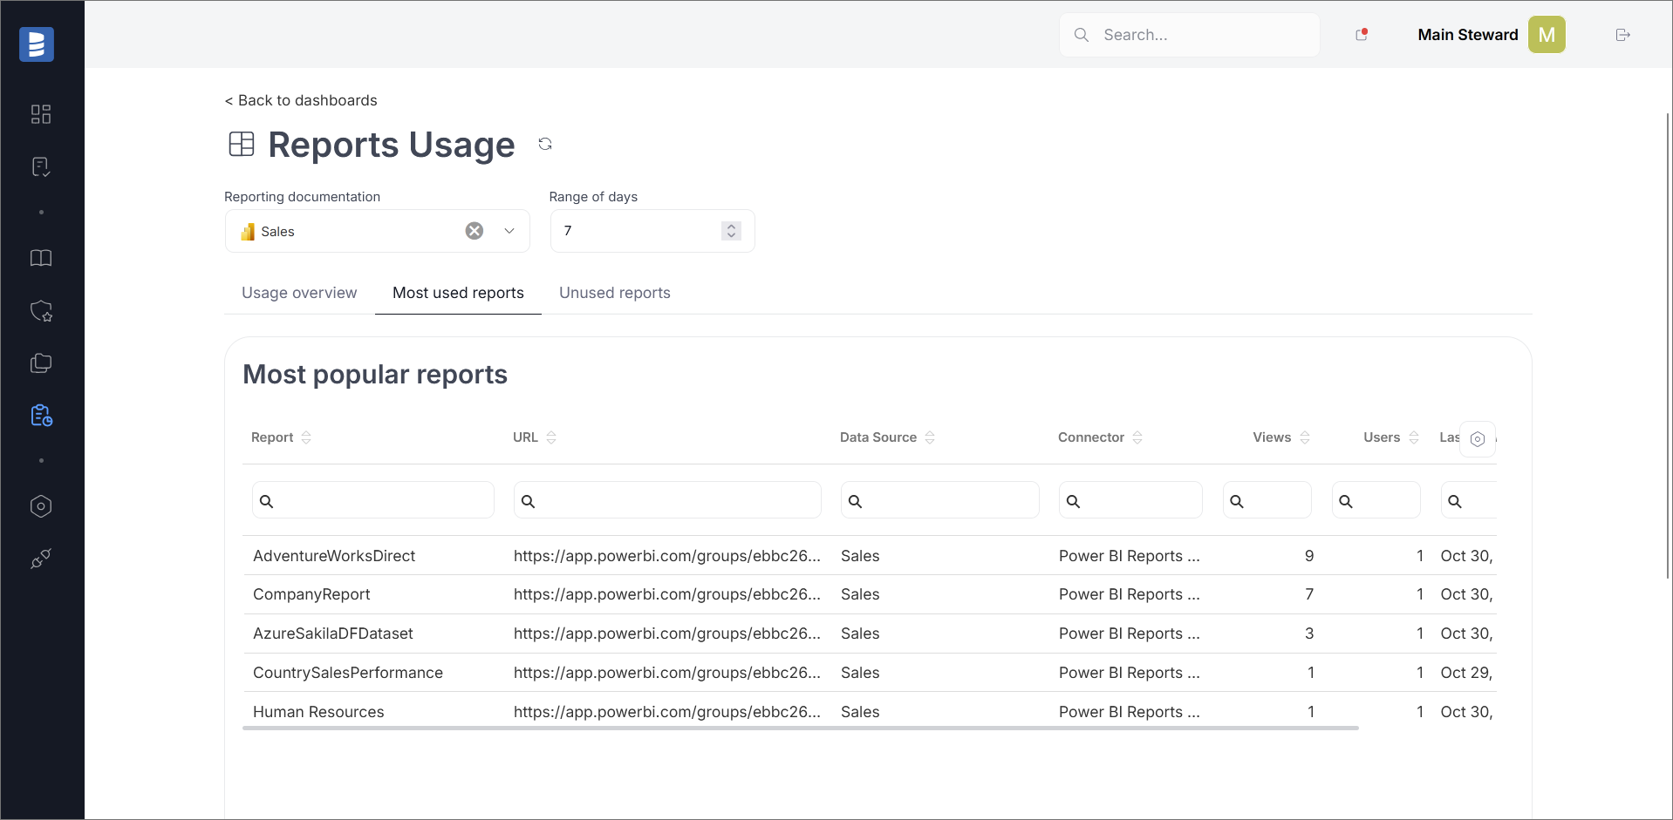This screenshot has width=1673, height=820.
Task: Open the dashboards grid icon in sidebar
Action: click(x=41, y=114)
